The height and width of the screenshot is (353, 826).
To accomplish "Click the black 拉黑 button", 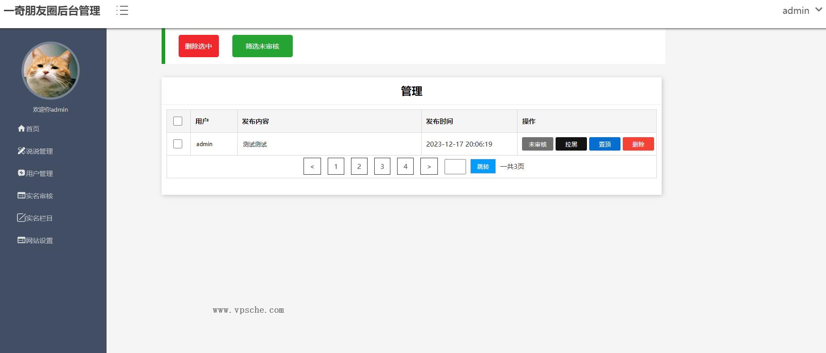I will tap(571, 144).
